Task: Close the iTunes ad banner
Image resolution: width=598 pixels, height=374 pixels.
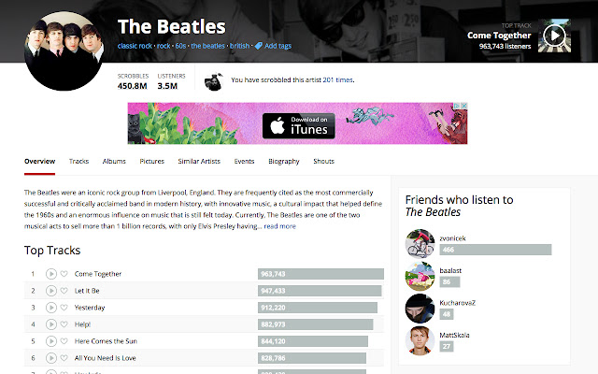Action: (464, 106)
